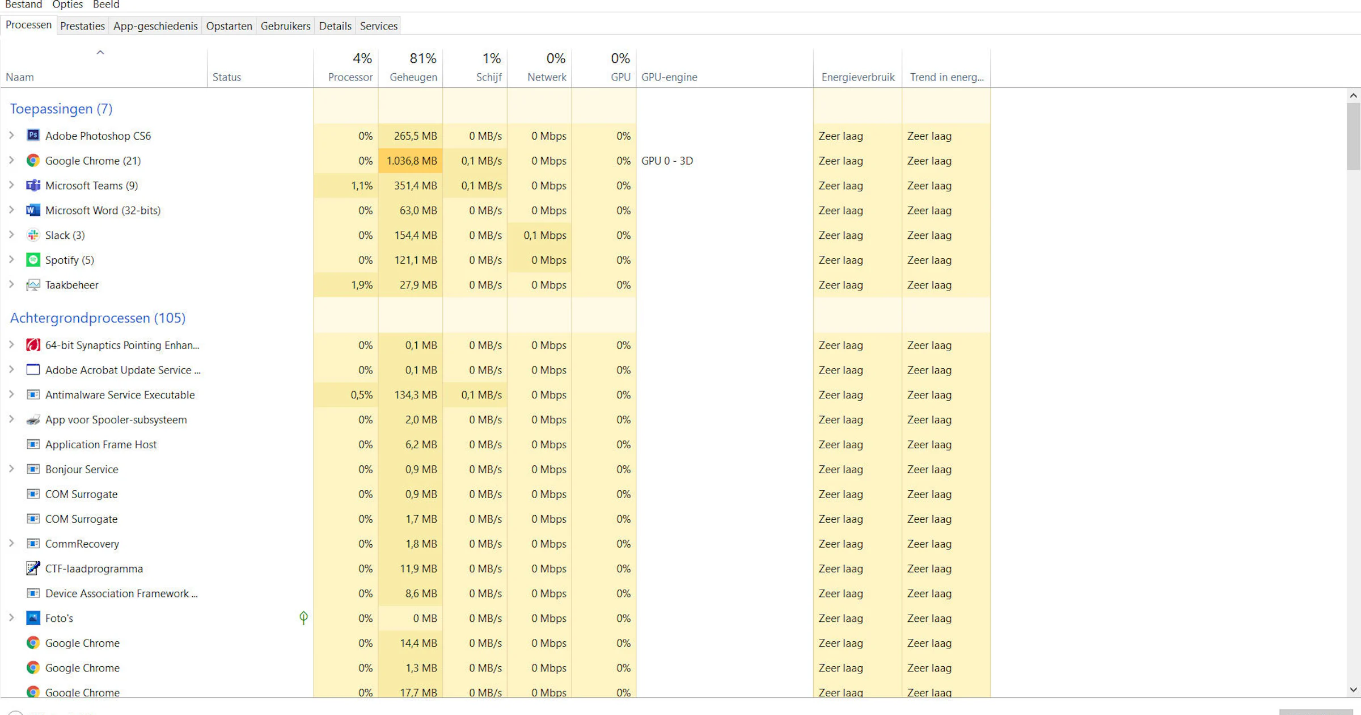This screenshot has width=1361, height=715.
Task: Click the CommRecovery icon
Action: [33, 544]
